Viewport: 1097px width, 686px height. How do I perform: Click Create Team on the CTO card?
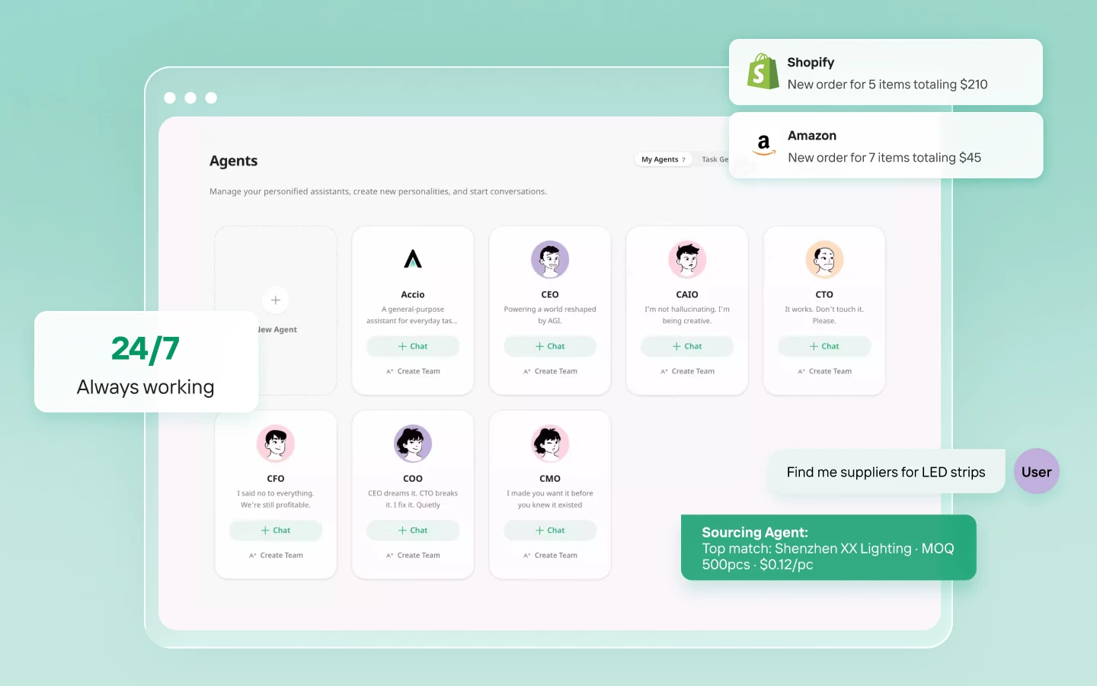click(x=824, y=371)
